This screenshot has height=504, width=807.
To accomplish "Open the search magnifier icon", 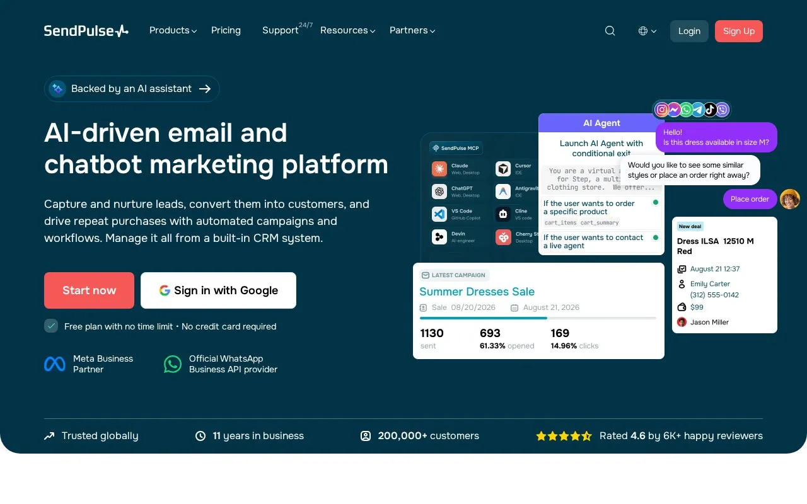I will 610,31.
